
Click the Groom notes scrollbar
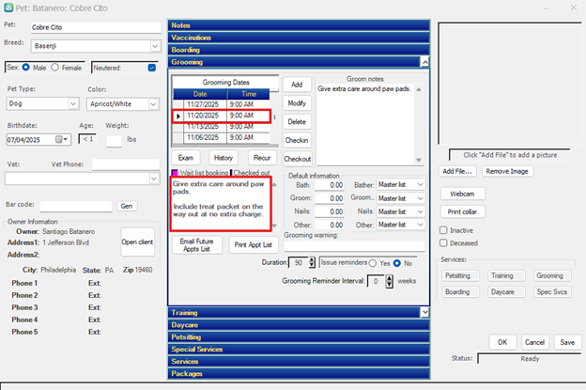[419, 124]
